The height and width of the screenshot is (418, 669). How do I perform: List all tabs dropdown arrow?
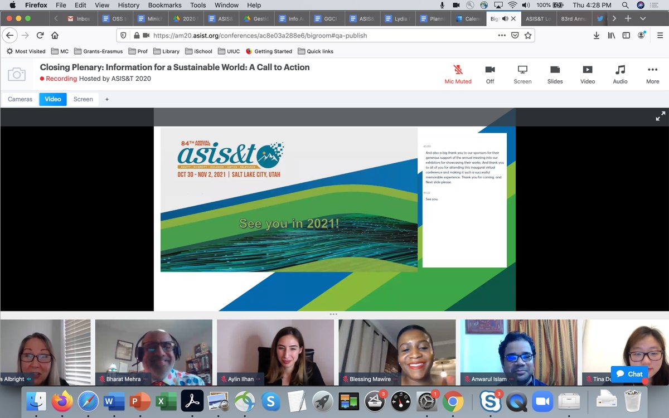coord(643,18)
